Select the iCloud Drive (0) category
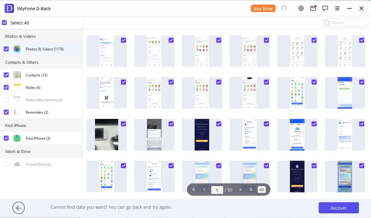Screen dimensions: 371x218 coord(41,164)
